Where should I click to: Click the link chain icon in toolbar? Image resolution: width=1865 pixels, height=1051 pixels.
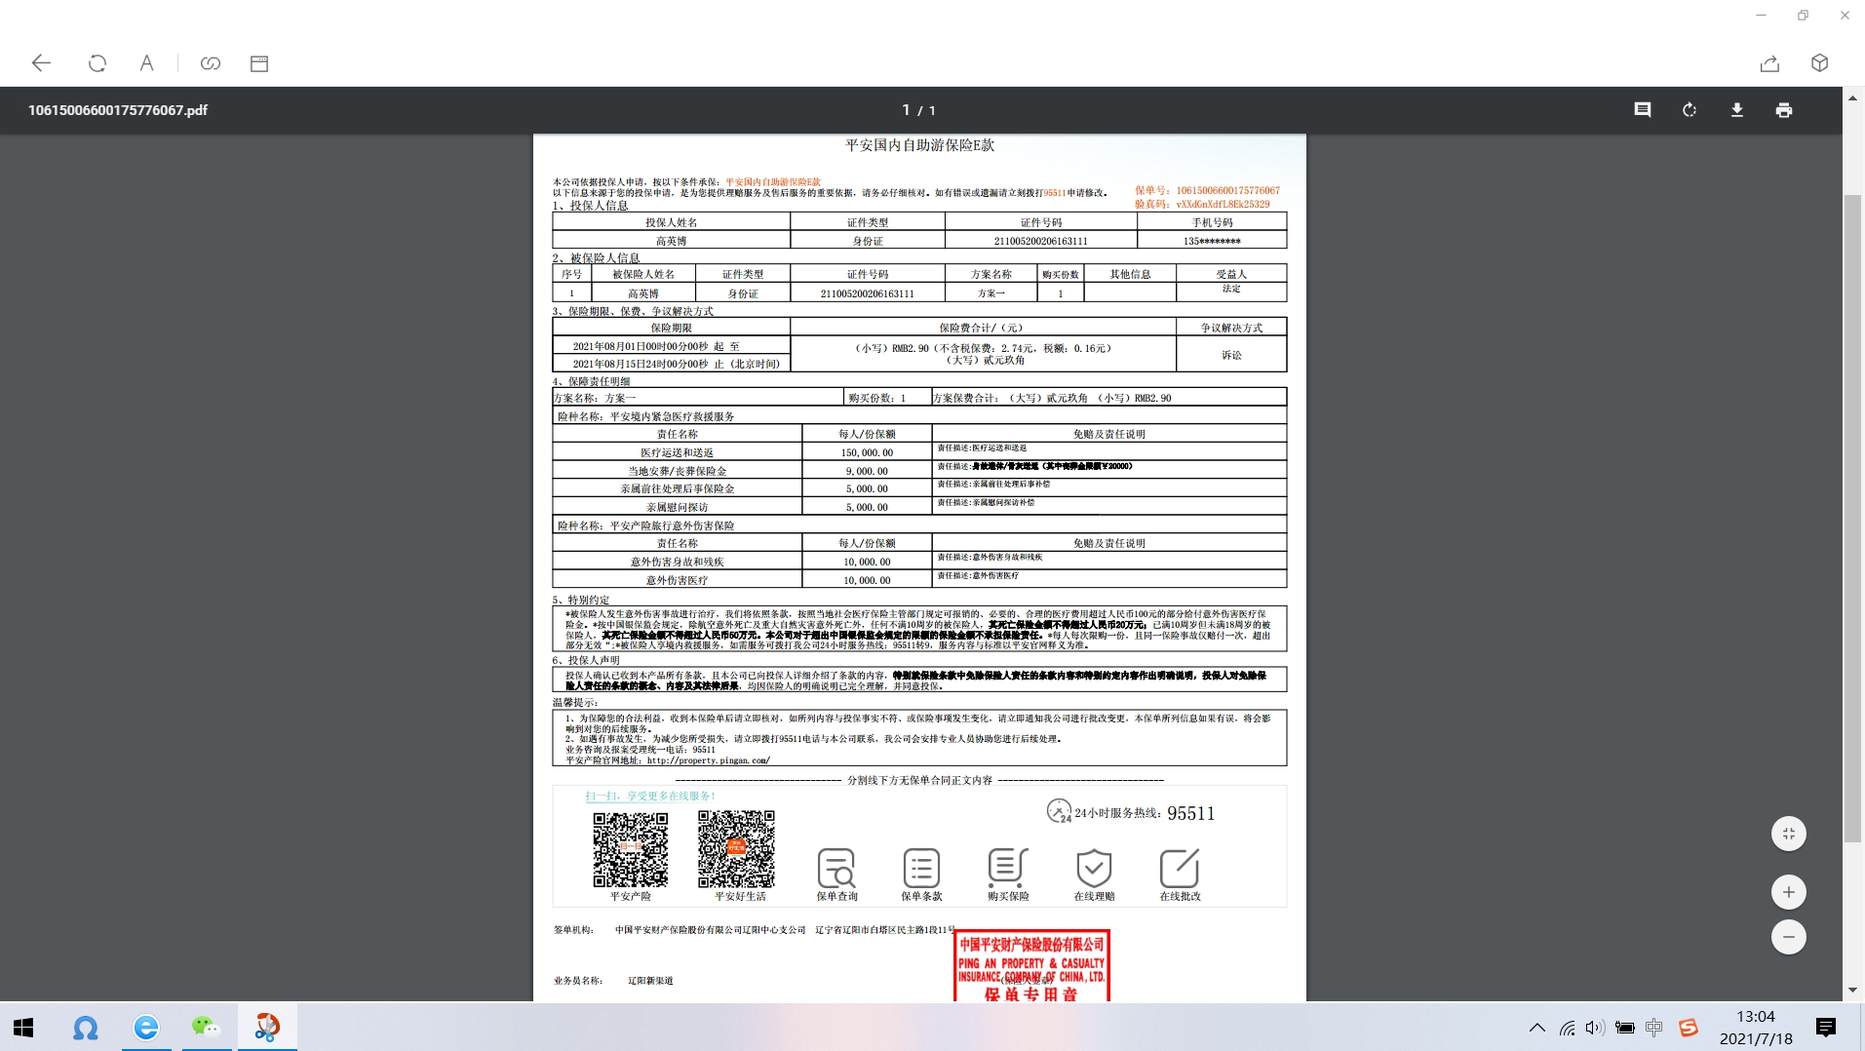pos(211,63)
